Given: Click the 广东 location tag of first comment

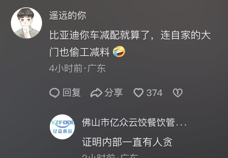Looking at the screenshot, I should tap(96, 68).
